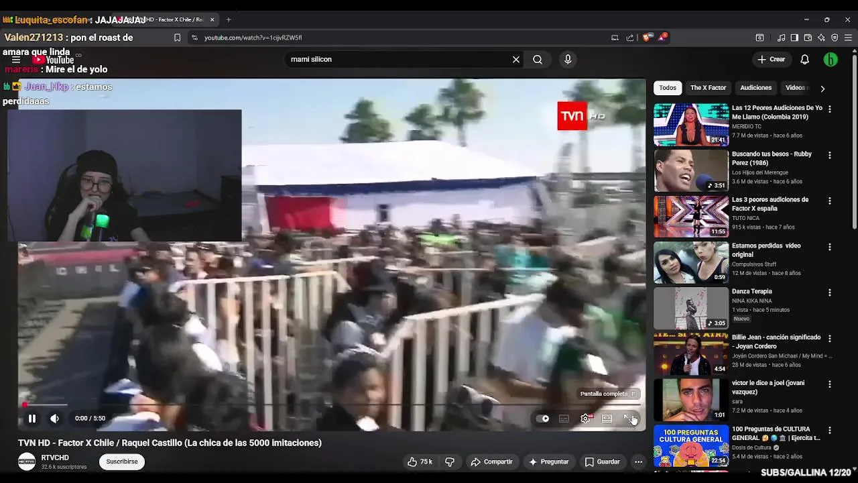Switch to theater mode icon
The width and height of the screenshot is (858, 483).
(607, 419)
